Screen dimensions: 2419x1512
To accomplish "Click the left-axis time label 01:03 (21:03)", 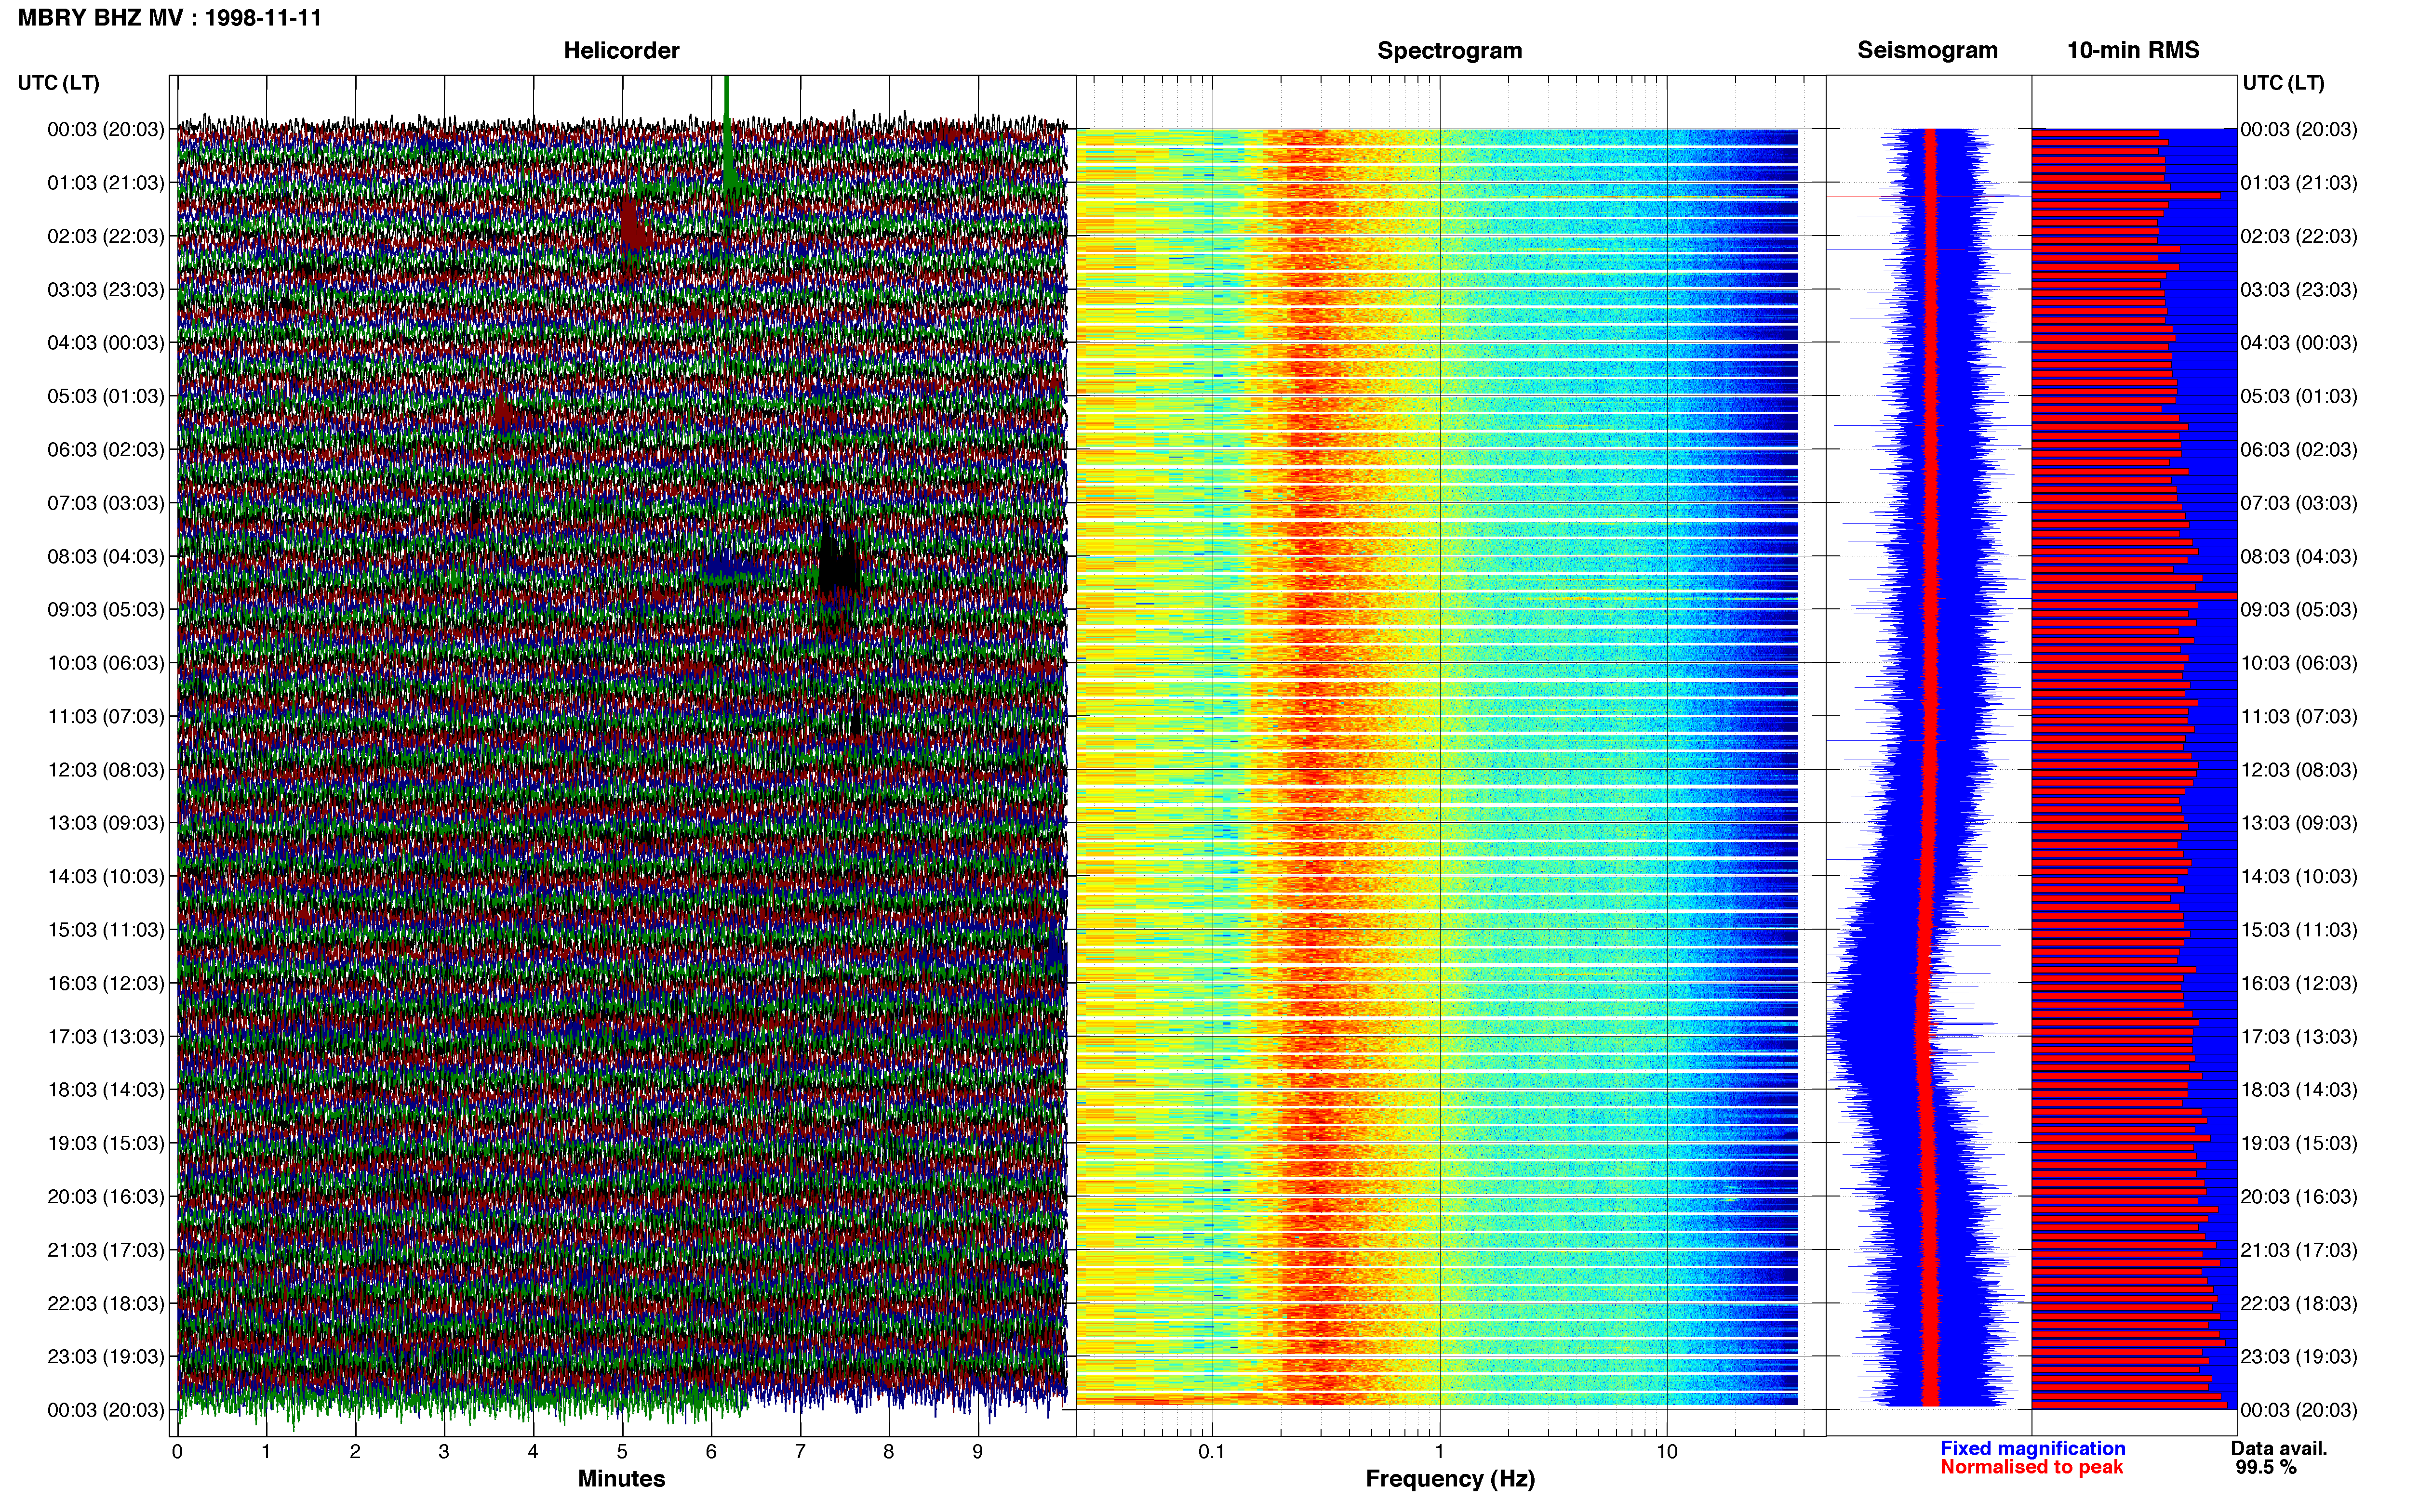I will 105,183.
